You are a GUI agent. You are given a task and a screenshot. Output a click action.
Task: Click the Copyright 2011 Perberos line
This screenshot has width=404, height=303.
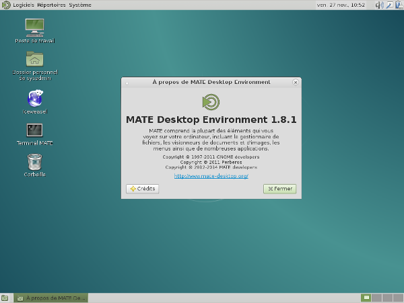[x=211, y=162]
